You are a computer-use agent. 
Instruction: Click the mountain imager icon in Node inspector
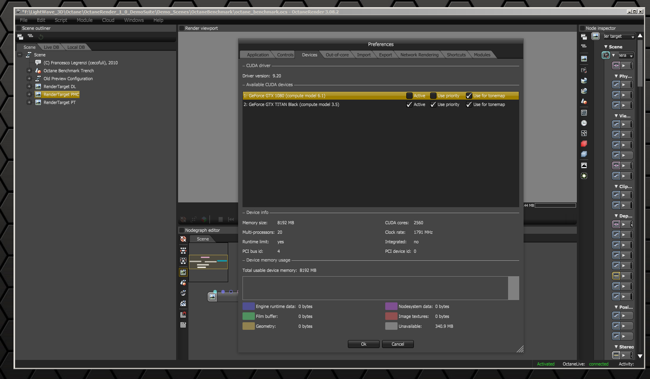tap(584, 165)
